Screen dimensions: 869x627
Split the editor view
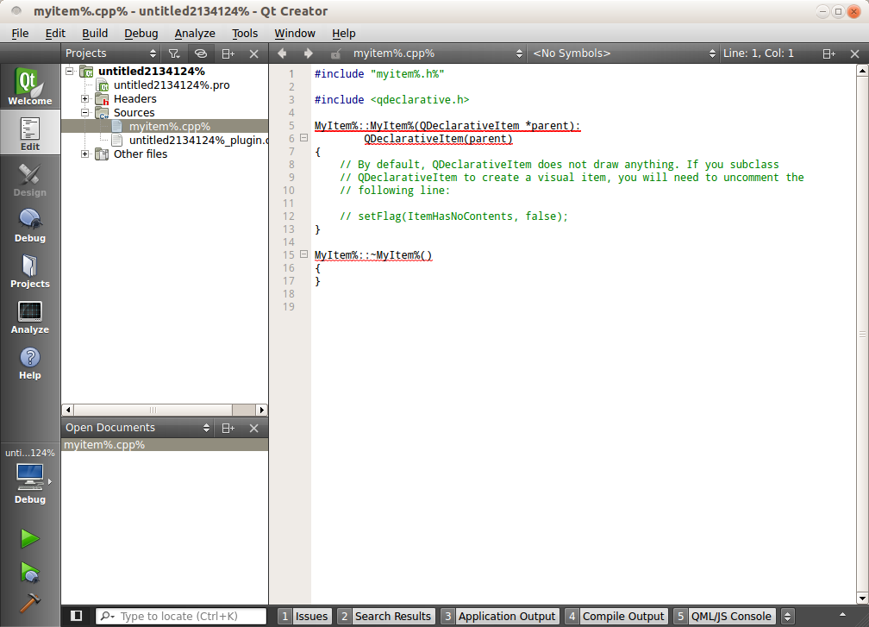pyautogui.click(x=828, y=53)
